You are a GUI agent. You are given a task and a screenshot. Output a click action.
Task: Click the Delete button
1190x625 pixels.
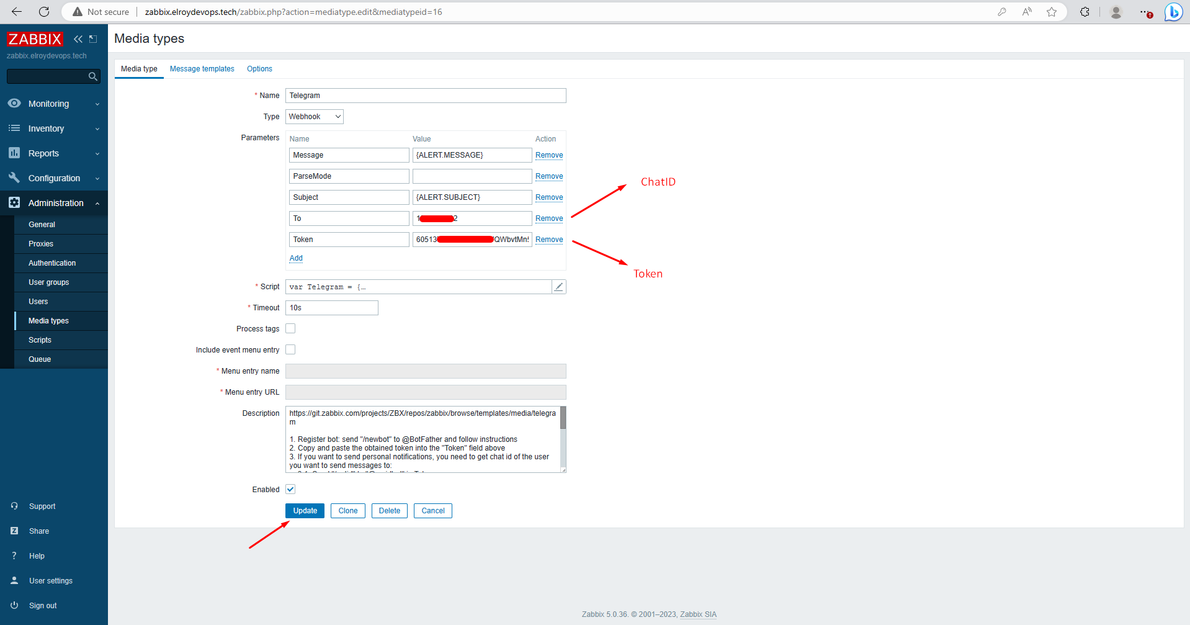pos(390,511)
